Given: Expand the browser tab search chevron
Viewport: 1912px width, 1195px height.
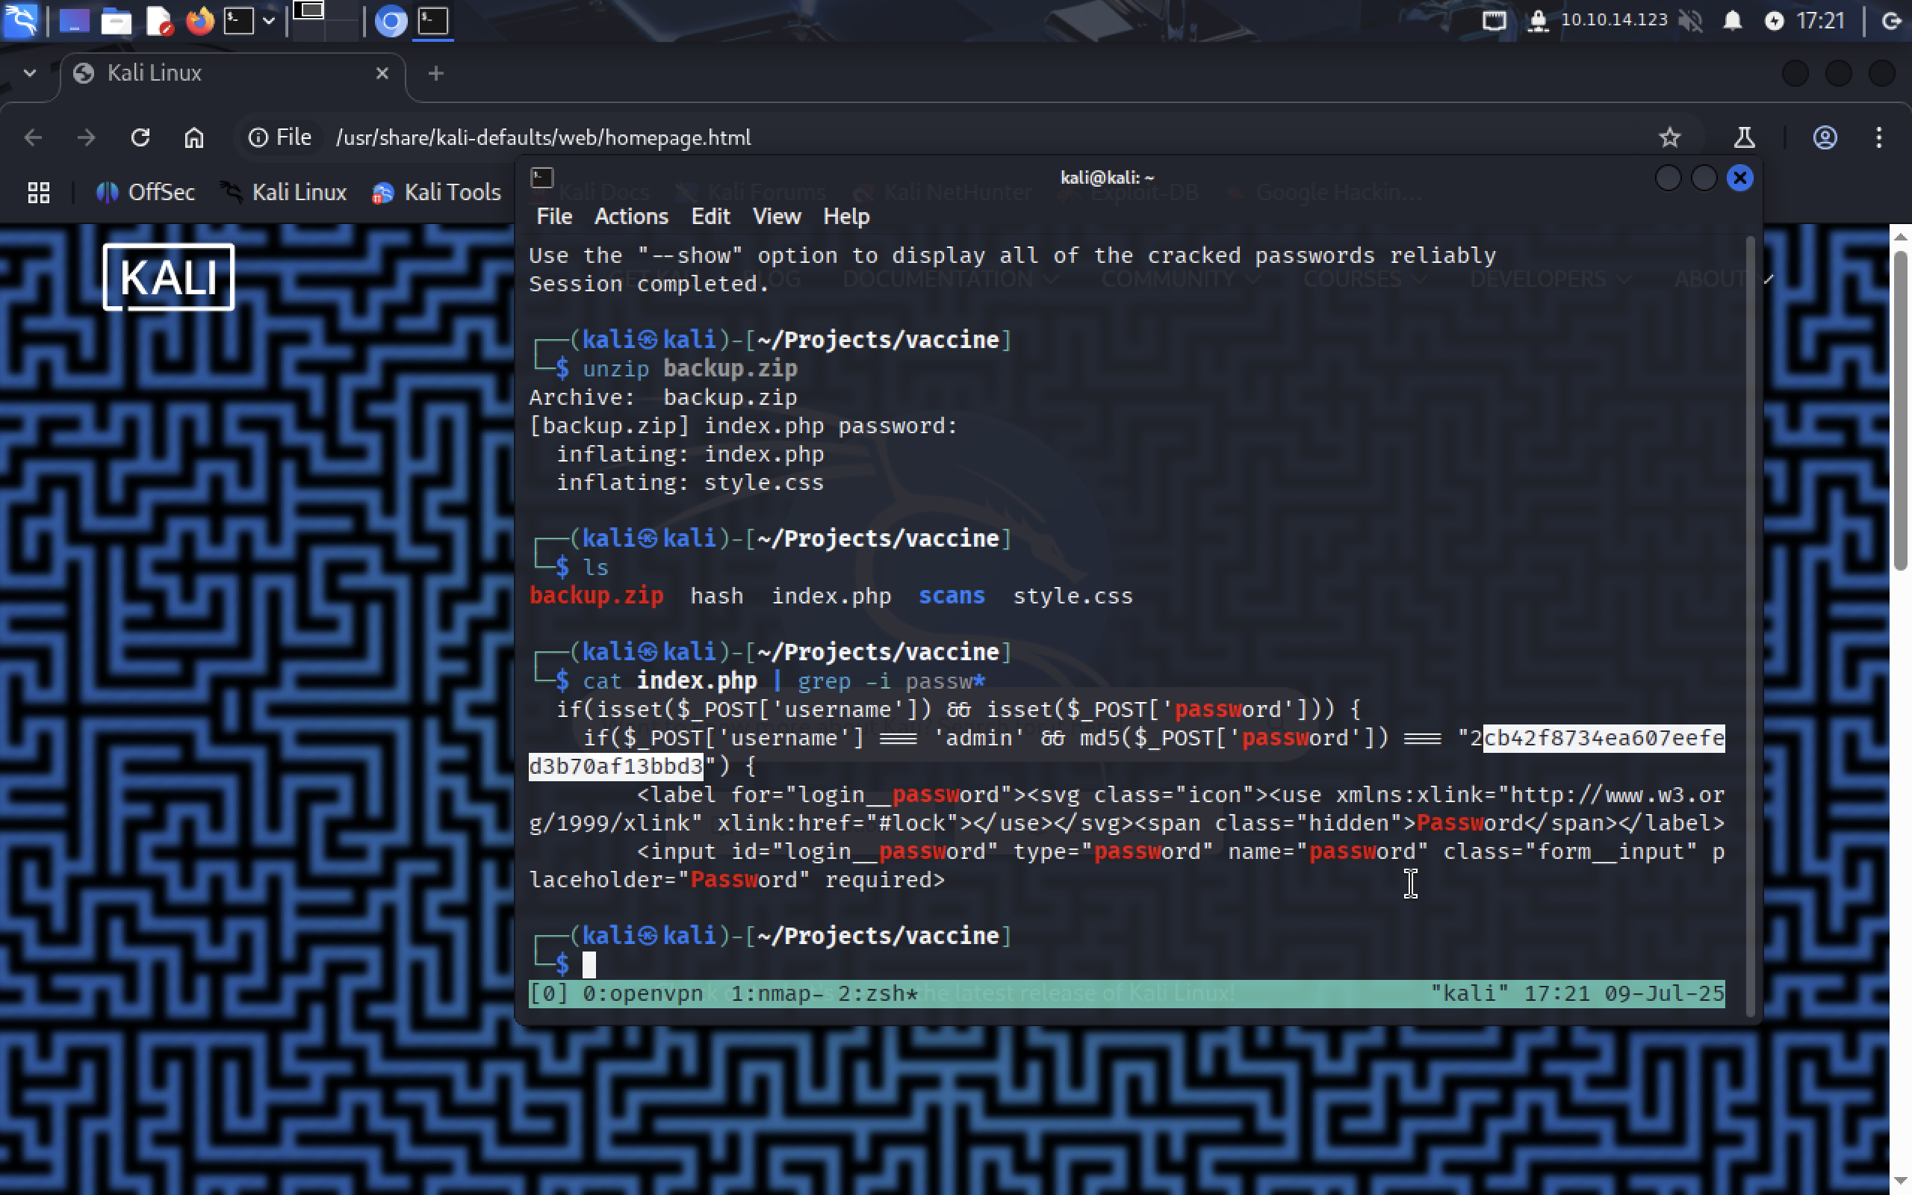Looking at the screenshot, I should coord(30,72).
